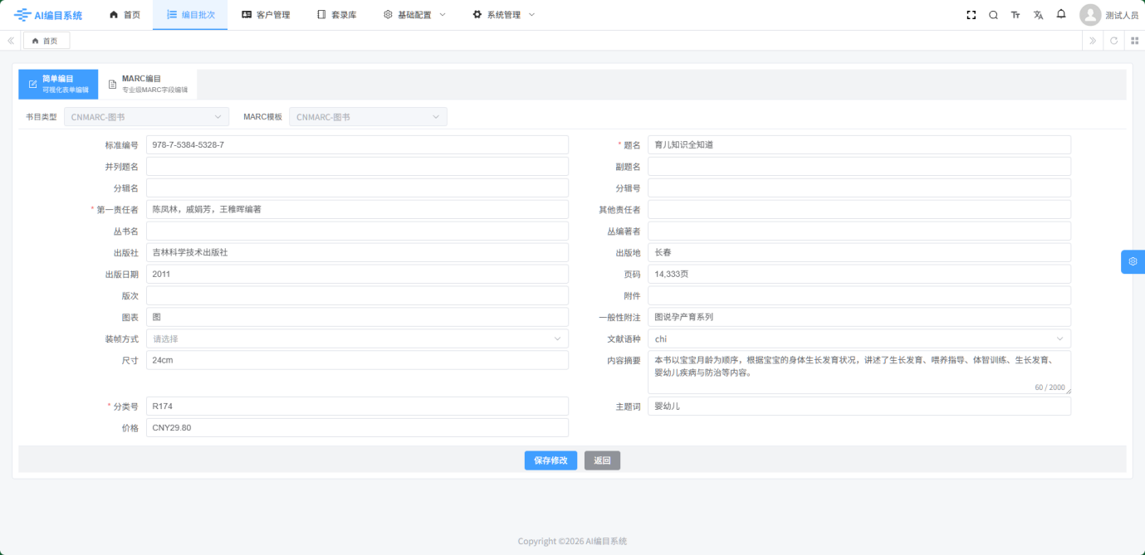Screen dimensions: 1145x555
Task: Open font size adjustment icon
Action: 1015,15
